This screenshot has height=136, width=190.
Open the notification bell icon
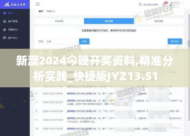pos(164,5)
